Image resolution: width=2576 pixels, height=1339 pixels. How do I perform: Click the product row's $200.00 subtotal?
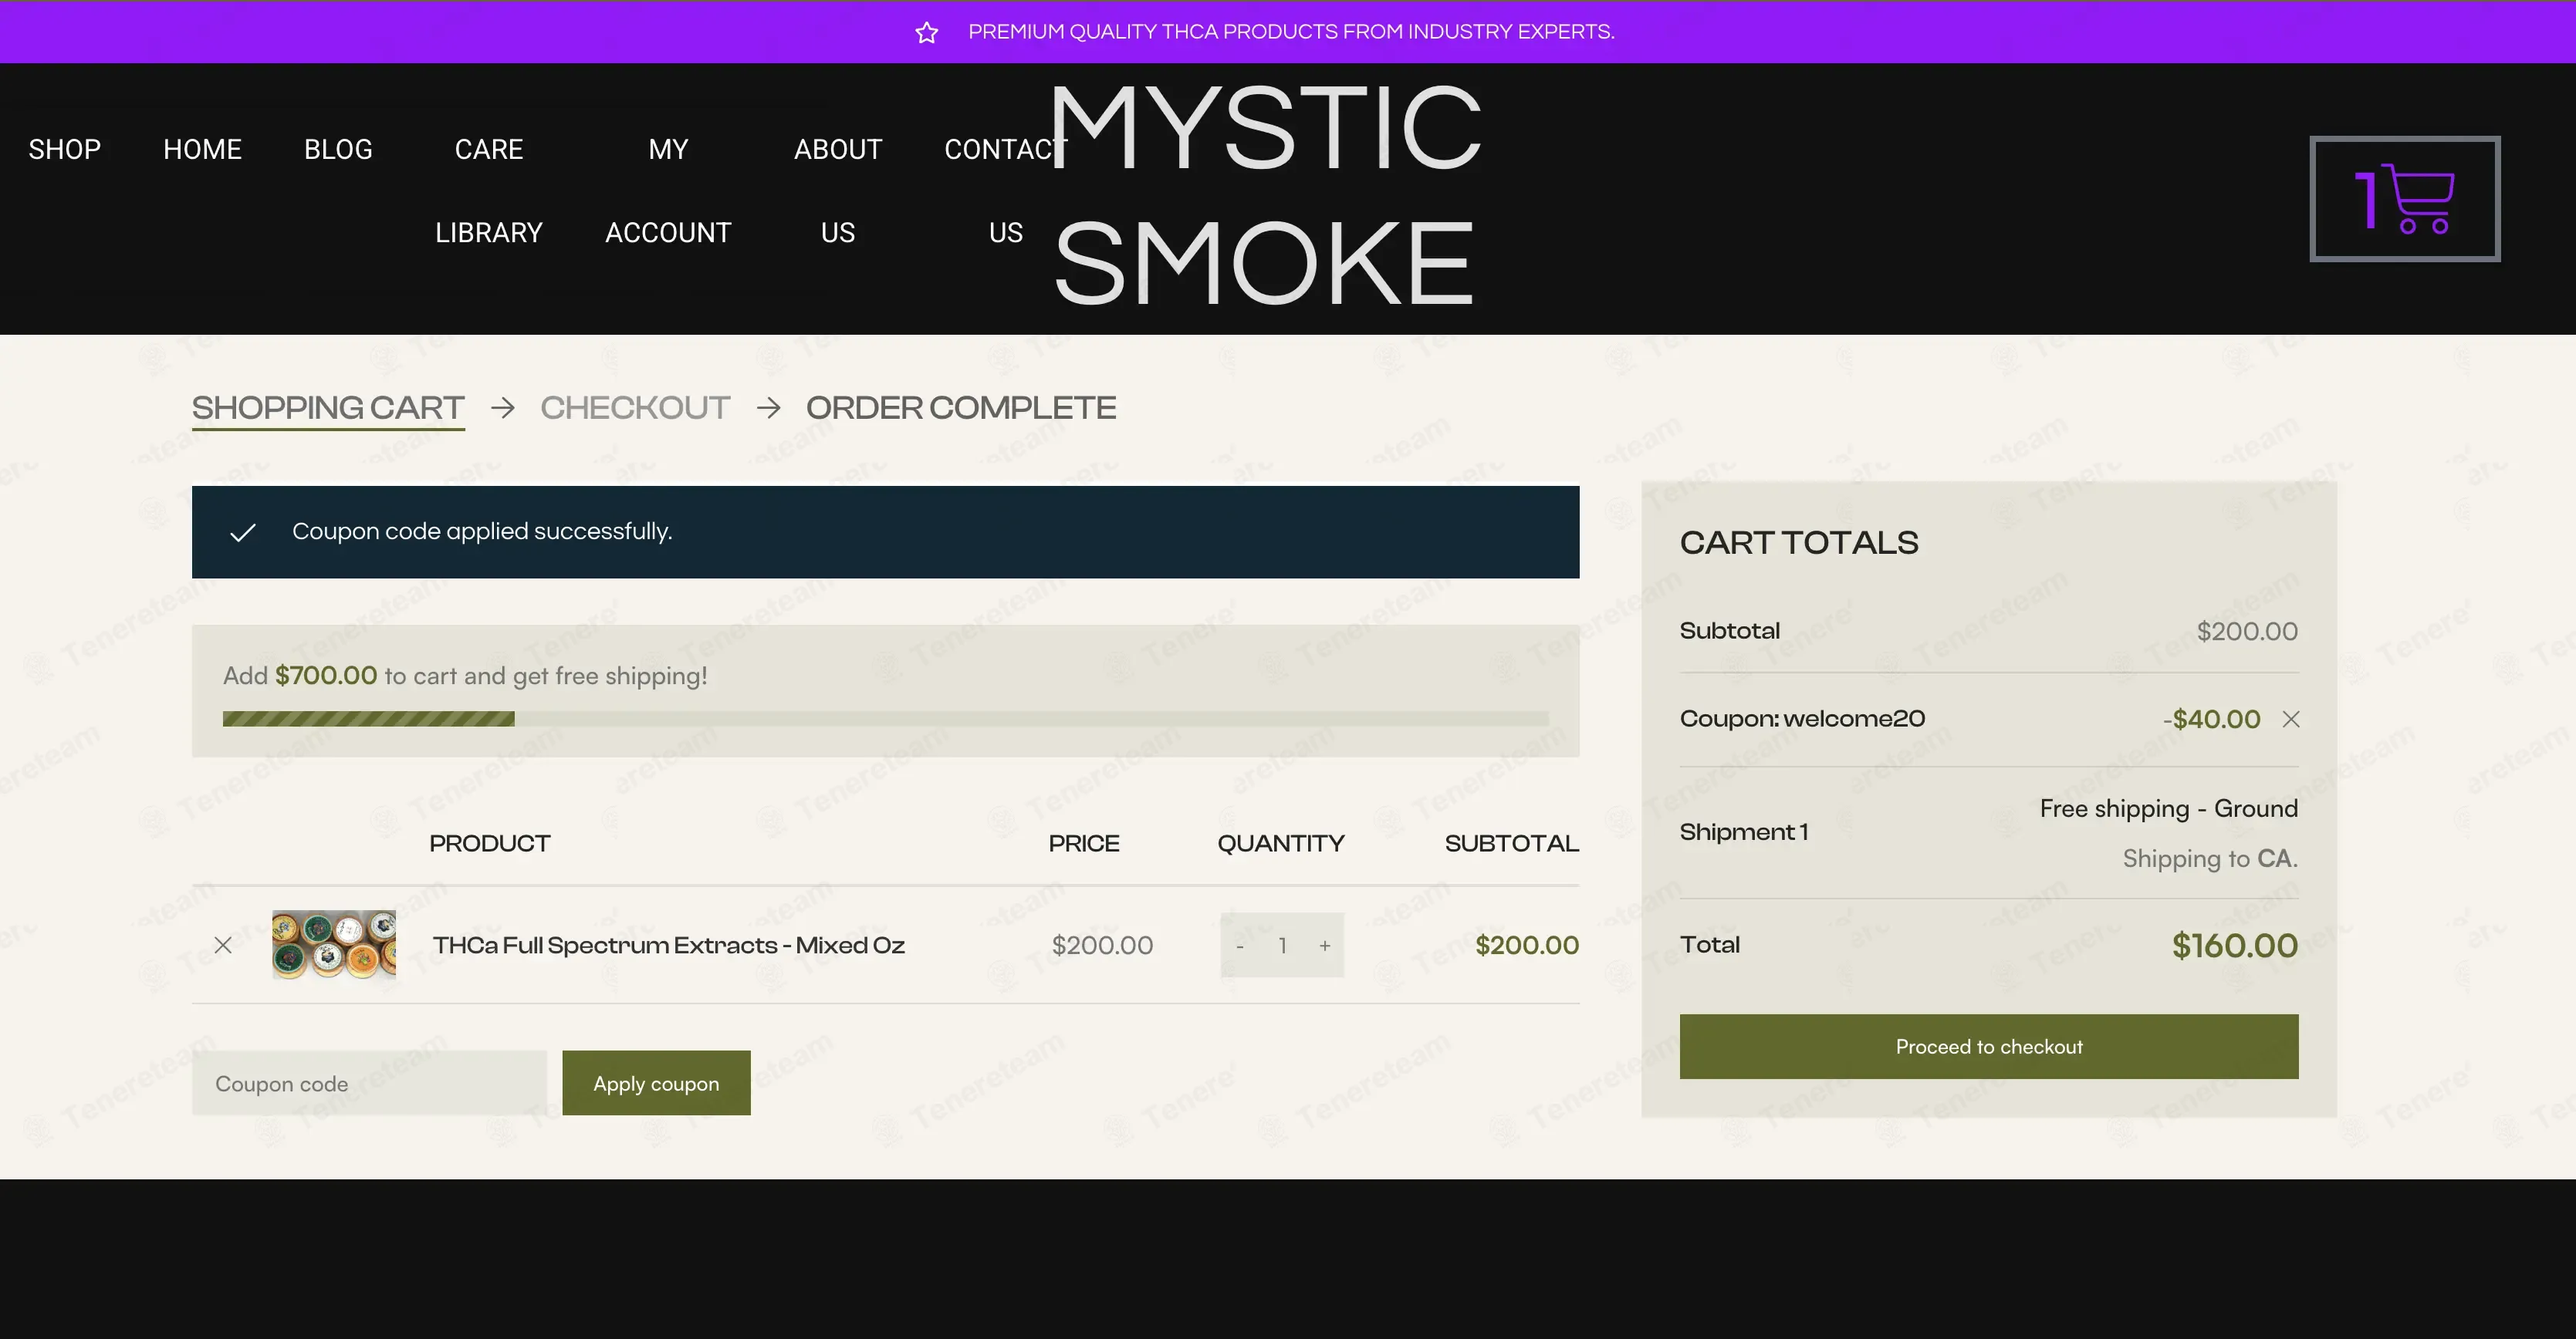pos(1527,946)
